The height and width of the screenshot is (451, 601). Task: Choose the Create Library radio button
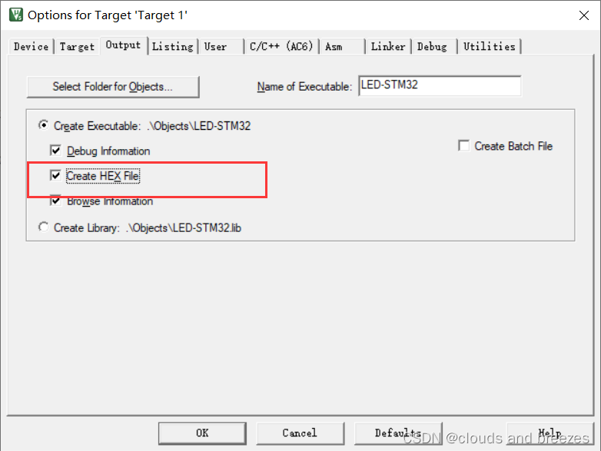coord(43,227)
